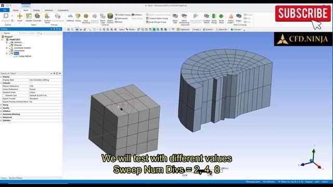Open the Select By dropdown
The height and width of the screenshot is (187, 333).
point(222,30)
